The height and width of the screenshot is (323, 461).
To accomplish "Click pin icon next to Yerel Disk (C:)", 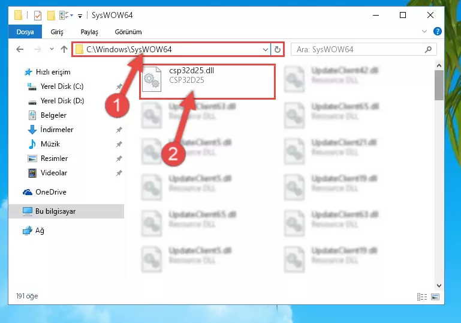I will point(119,86).
